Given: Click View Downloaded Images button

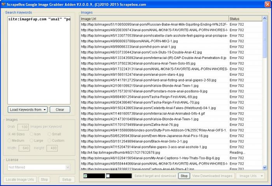Looking at the screenshot, I should coord(212,176).
